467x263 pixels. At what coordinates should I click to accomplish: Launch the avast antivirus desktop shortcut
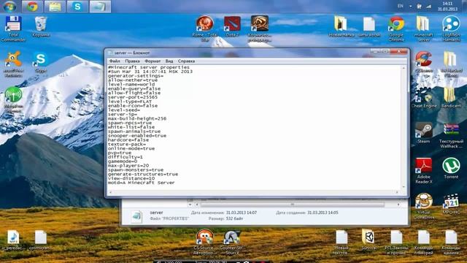click(13, 64)
